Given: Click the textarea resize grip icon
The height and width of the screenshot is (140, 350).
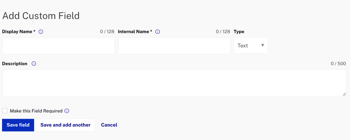Looking at the screenshot, I should tap(344, 94).
